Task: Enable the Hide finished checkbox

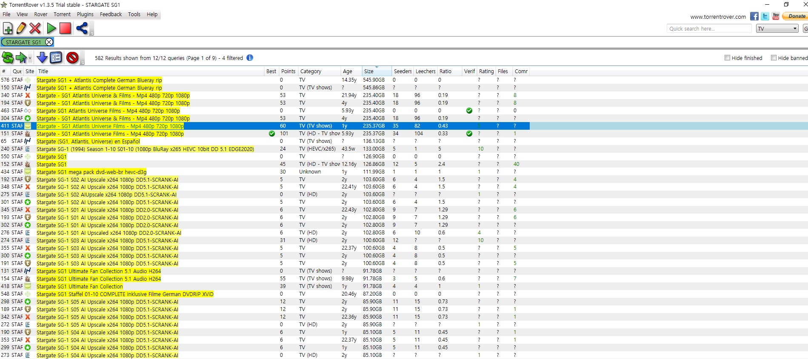Action: click(x=727, y=58)
